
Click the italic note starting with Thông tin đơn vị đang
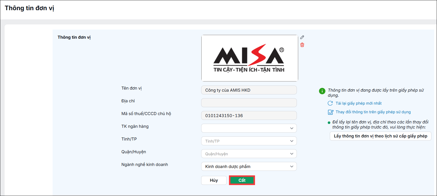click(376, 93)
